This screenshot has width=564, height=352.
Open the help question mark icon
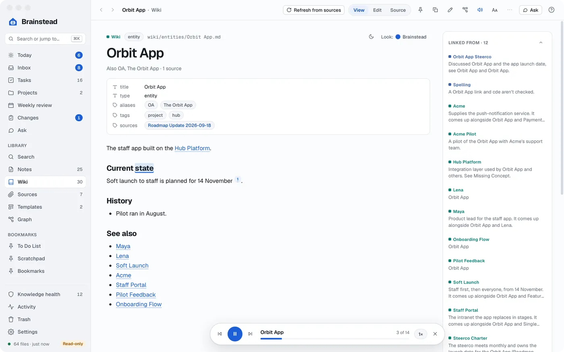point(552,10)
